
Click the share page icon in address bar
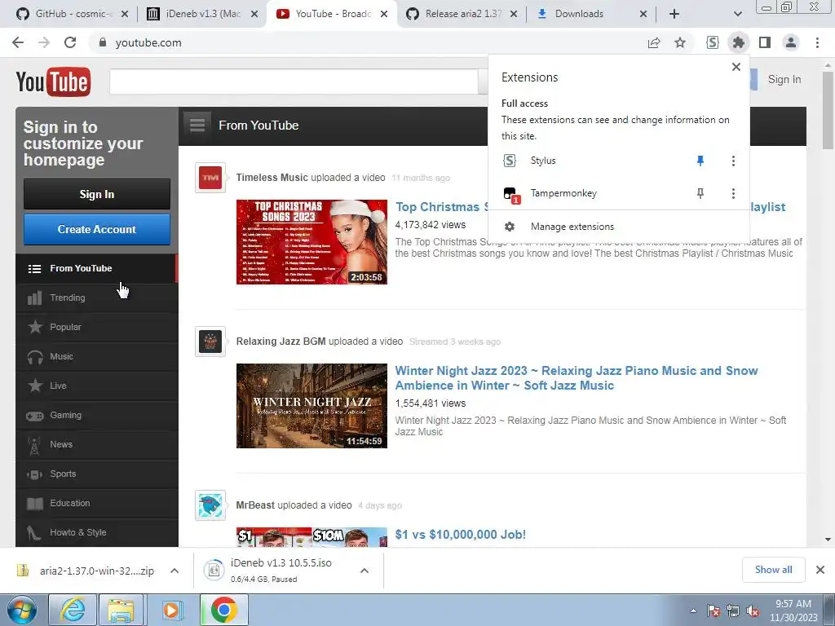[x=654, y=42]
